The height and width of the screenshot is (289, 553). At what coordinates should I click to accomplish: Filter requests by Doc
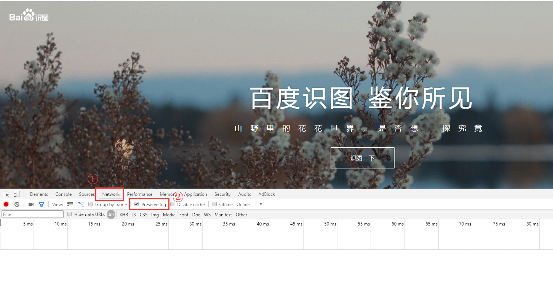click(x=196, y=215)
